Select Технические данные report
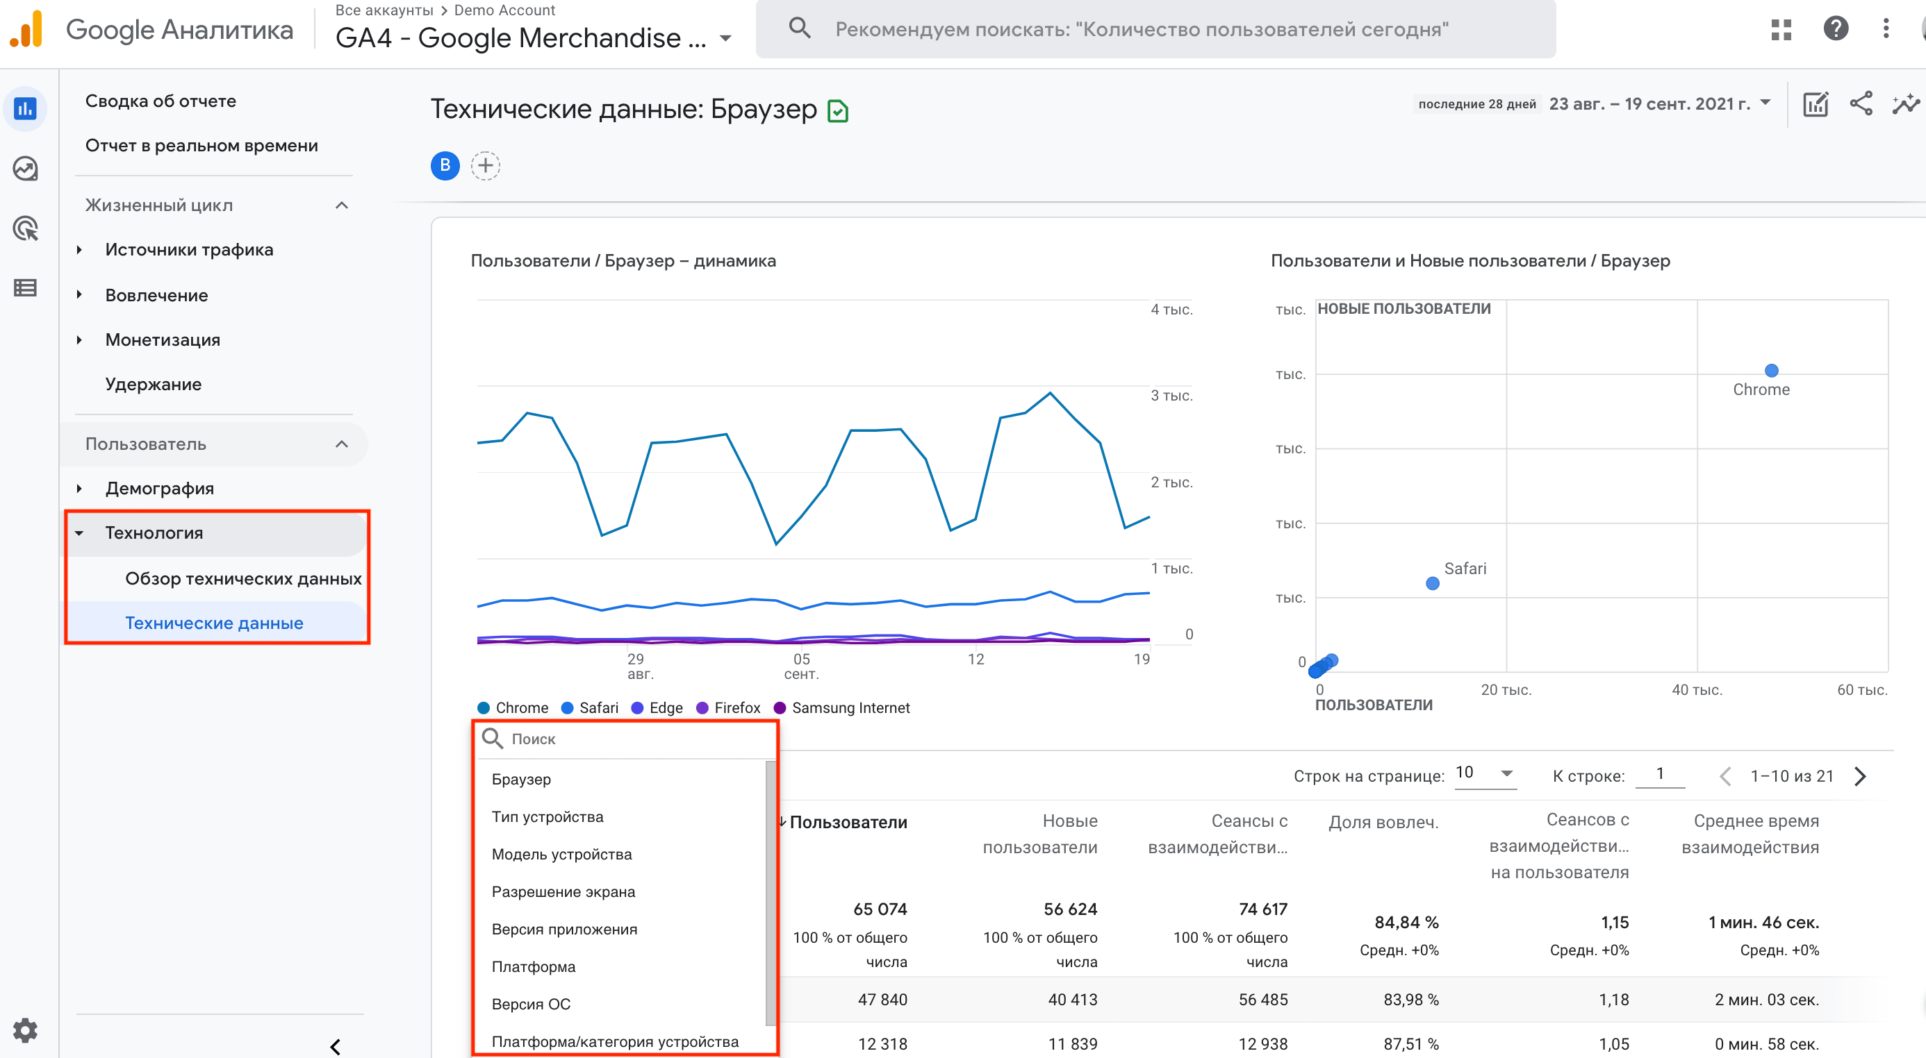1926x1058 pixels. (214, 623)
